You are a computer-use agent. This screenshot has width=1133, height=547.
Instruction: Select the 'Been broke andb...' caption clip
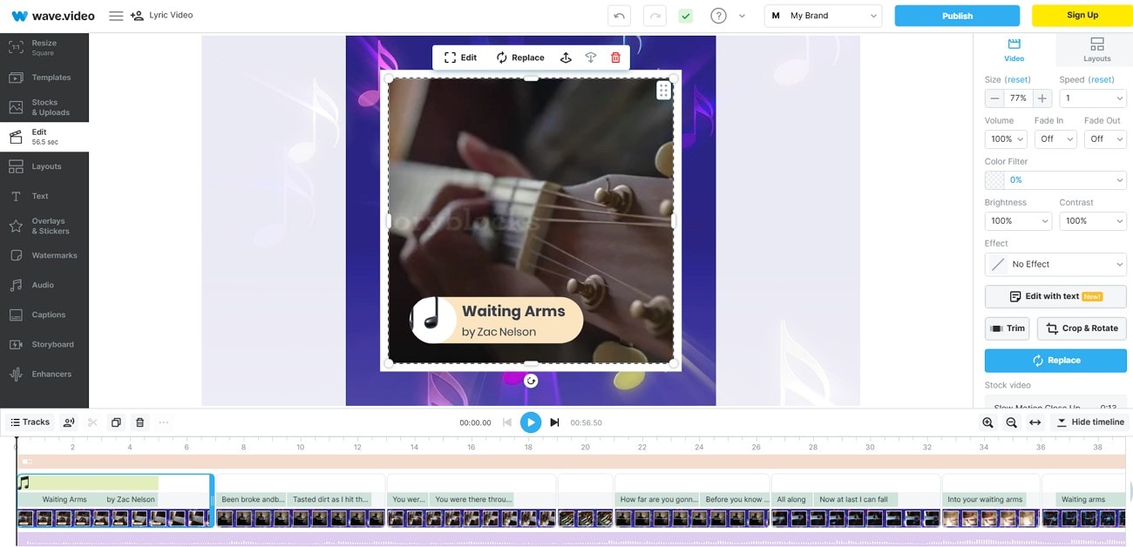click(252, 499)
